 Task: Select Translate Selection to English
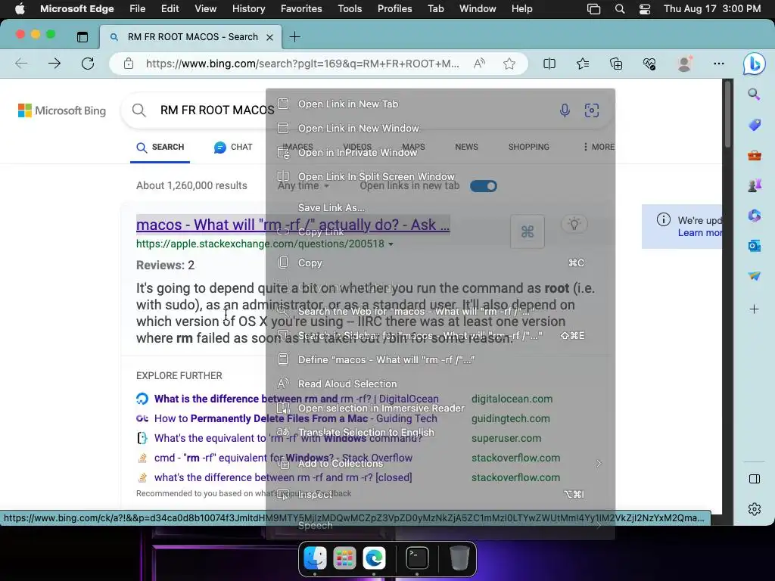click(x=440, y=432)
